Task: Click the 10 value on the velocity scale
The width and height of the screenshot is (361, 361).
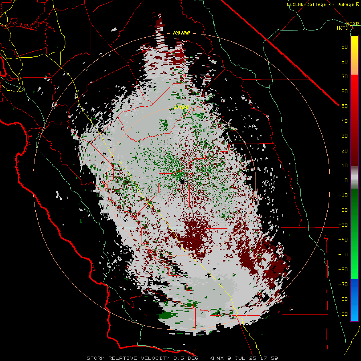Action: pos(345,166)
